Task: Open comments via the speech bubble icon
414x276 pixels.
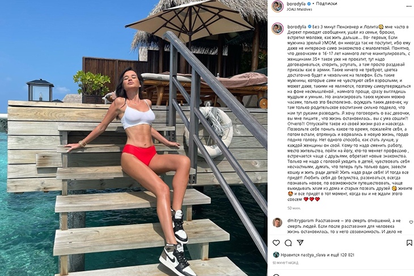Action: tap(288, 243)
